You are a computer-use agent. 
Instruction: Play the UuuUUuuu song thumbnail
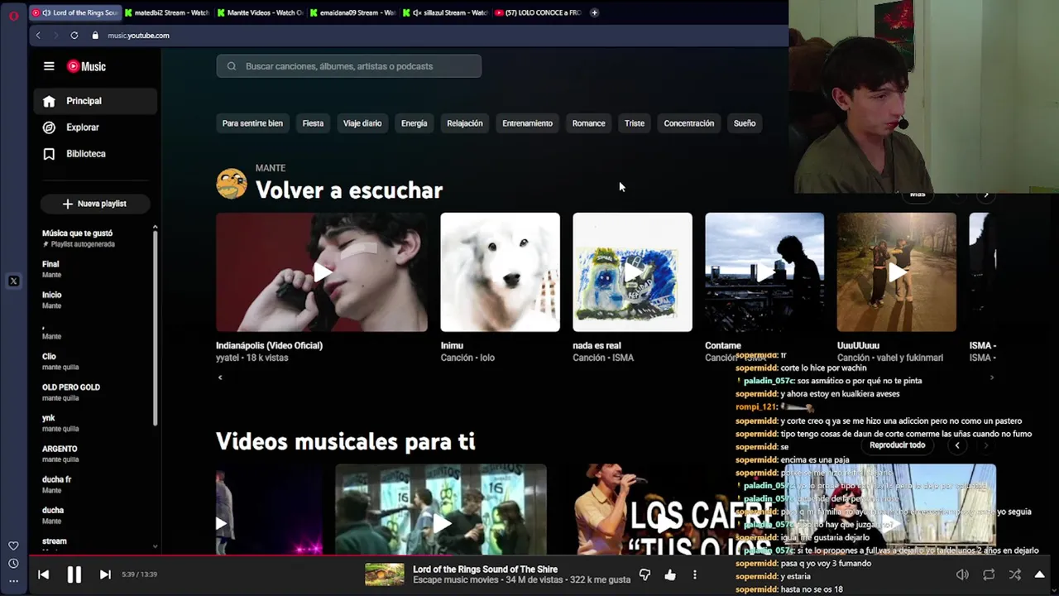(x=897, y=272)
